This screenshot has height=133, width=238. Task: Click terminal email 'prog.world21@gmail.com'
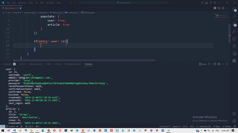point(35,78)
